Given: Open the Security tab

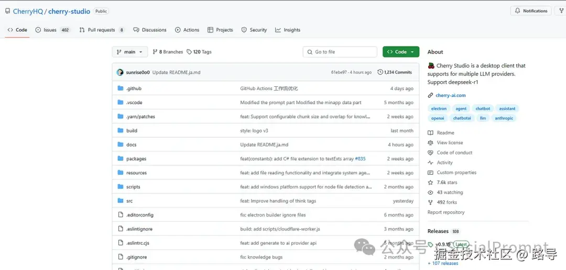Looking at the screenshot, I should [254, 30].
